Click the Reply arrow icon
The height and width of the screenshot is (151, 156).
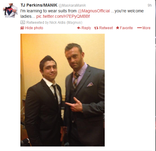[79, 28]
